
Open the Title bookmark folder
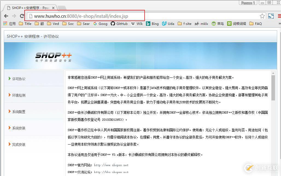tap(25, 24)
